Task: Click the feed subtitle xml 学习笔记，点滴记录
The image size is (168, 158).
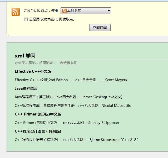Action: point(46,63)
